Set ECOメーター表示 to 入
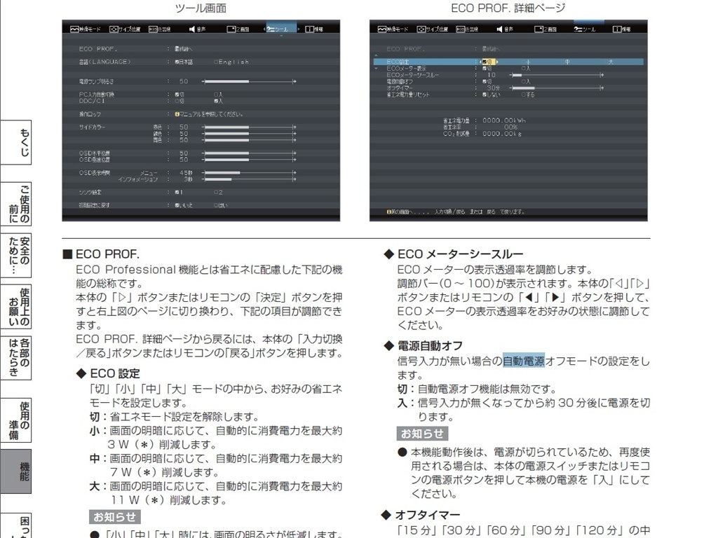The height and width of the screenshot is (538, 718). click(526, 68)
